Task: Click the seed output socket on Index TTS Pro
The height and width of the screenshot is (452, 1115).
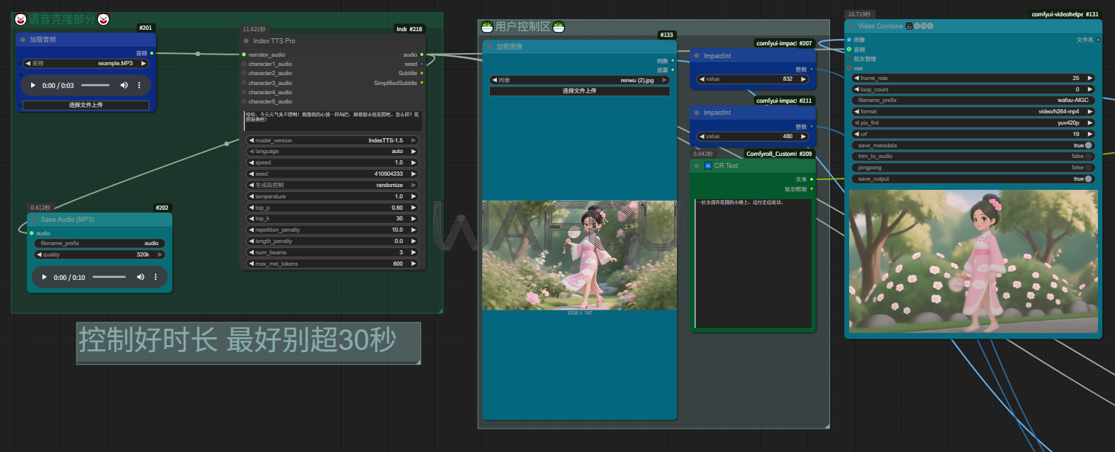Action: (x=422, y=64)
